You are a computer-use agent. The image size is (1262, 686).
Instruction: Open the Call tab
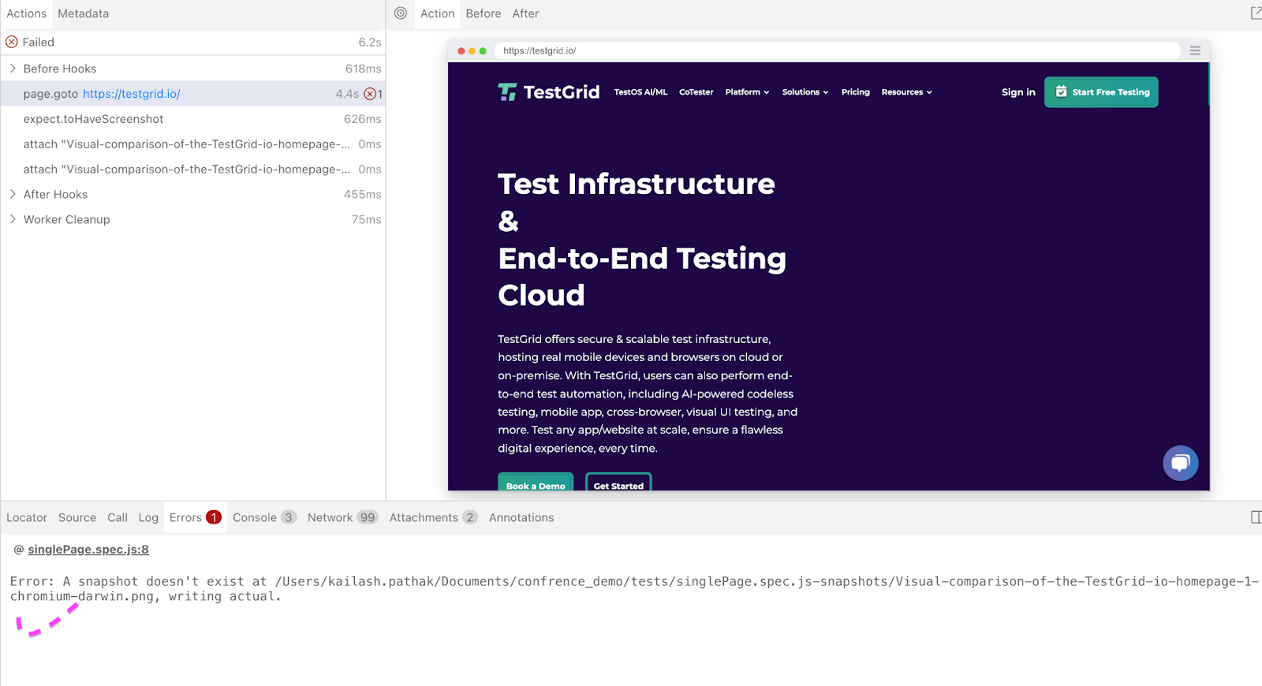coord(118,517)
